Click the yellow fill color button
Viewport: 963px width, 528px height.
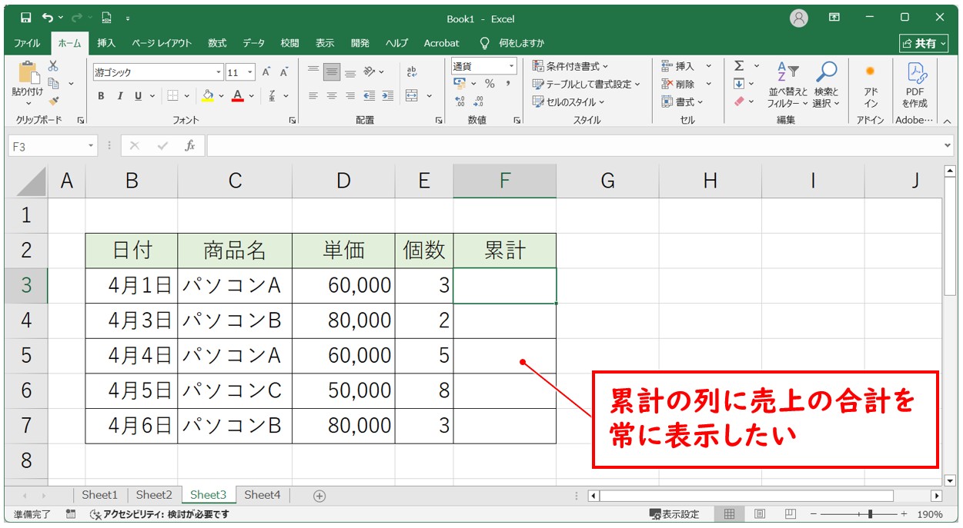click(x=207, y=96)
